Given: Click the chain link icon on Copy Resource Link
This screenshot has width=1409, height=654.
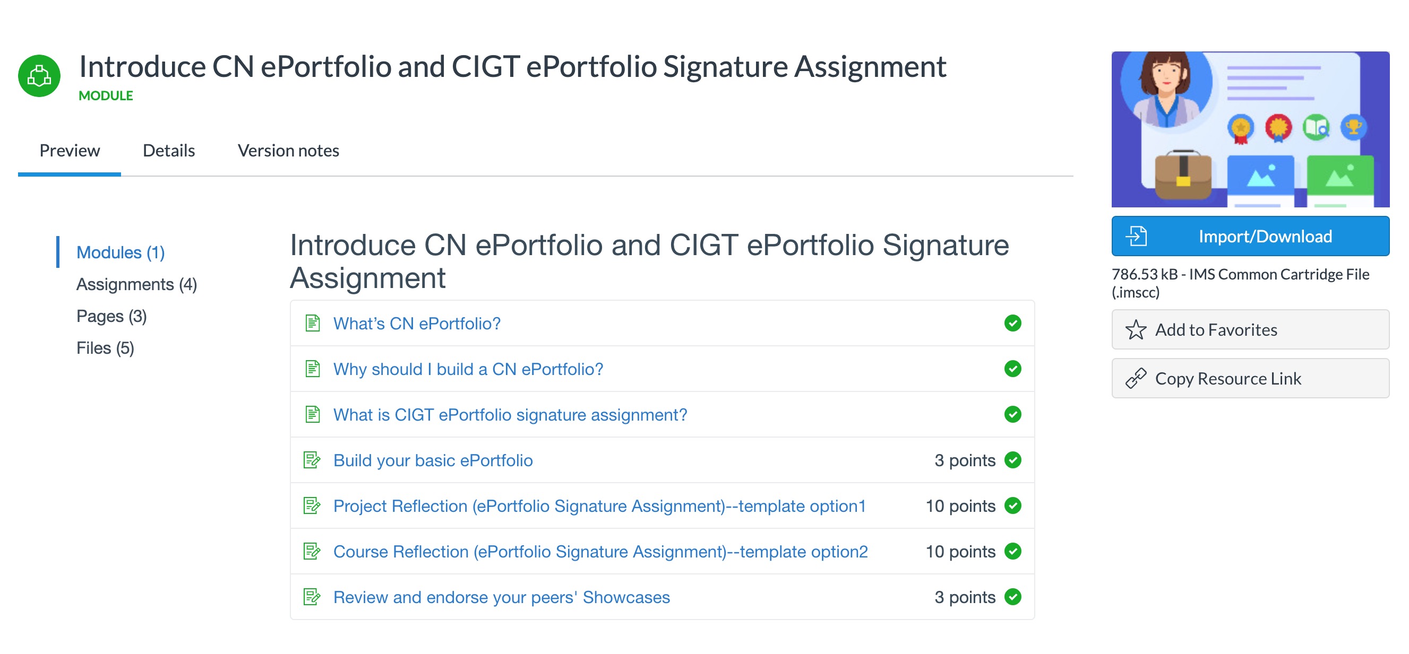Looking at the screenshot, I should [1136, 378].
